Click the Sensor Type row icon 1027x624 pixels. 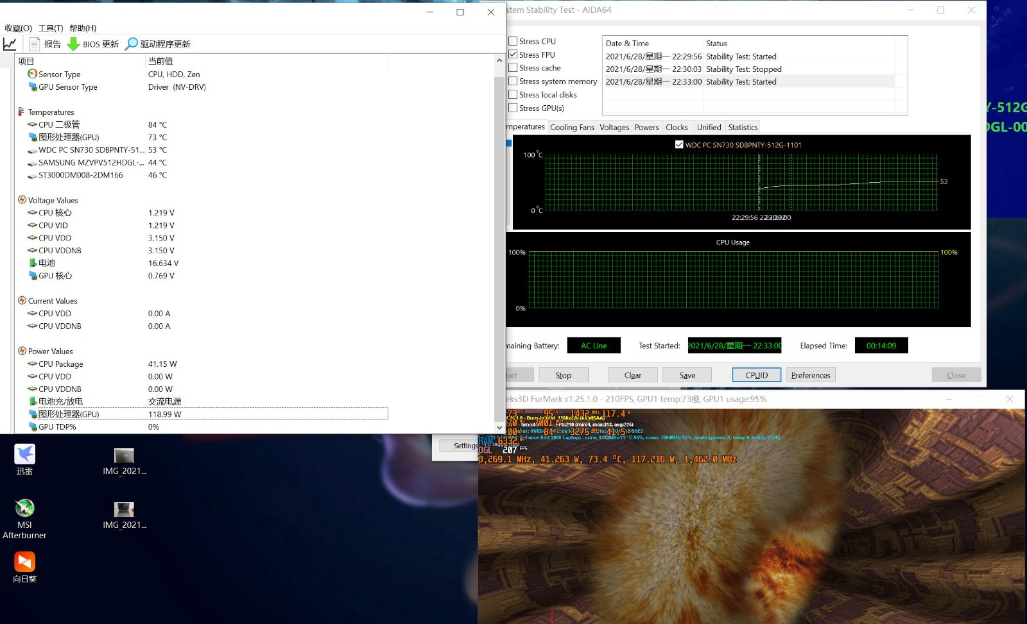32,74
